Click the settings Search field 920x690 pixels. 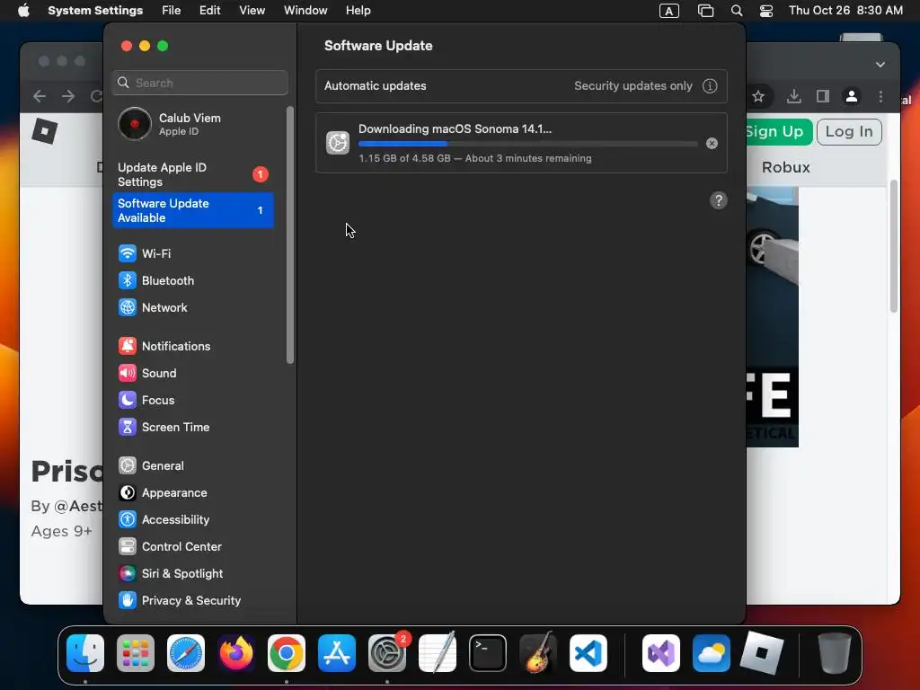[x=200, y=83]
